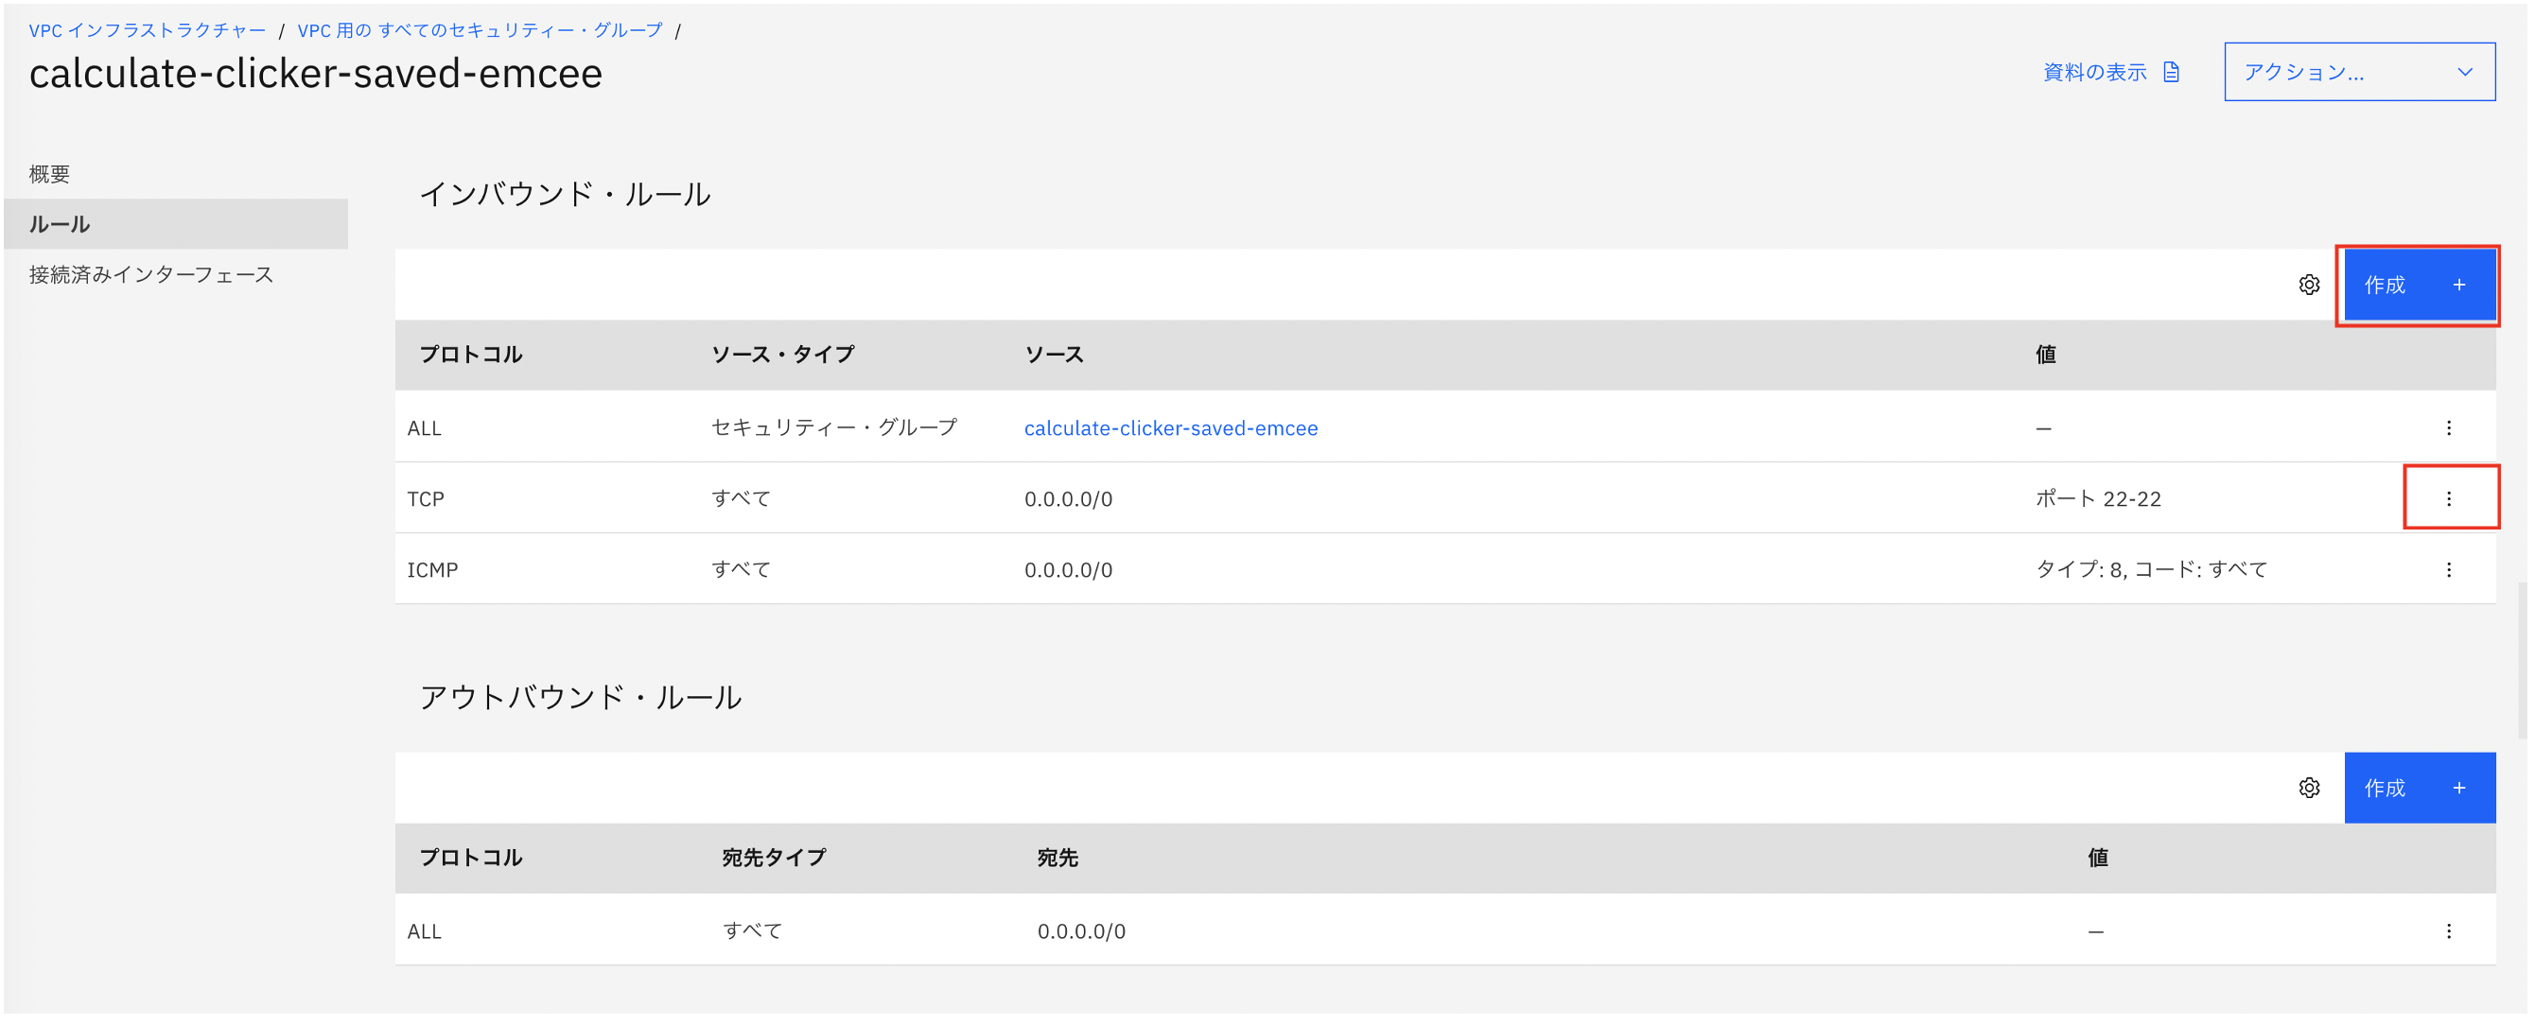The image size is (2535, 1025).
Task: Click 資料の表示 documentation link
Action: tap(2094, 72)
